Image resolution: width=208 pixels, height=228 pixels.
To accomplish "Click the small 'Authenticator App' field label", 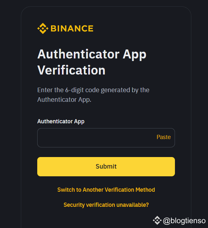I will [x=61, y=121].
